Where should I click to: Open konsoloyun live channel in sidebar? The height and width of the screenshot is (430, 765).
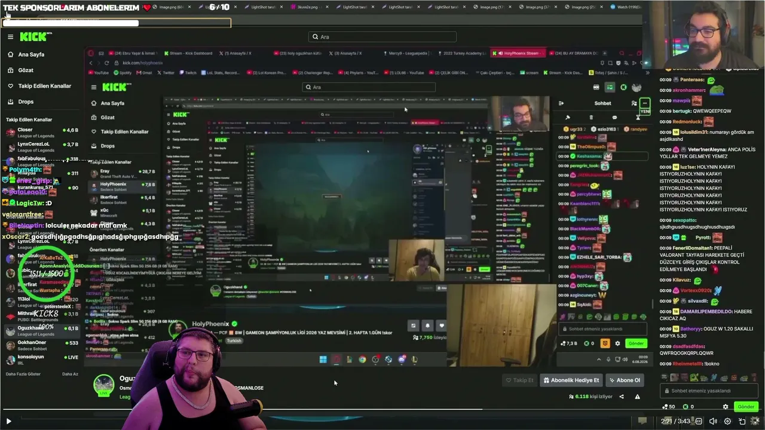pyautogui.click(x=42, y=359)
